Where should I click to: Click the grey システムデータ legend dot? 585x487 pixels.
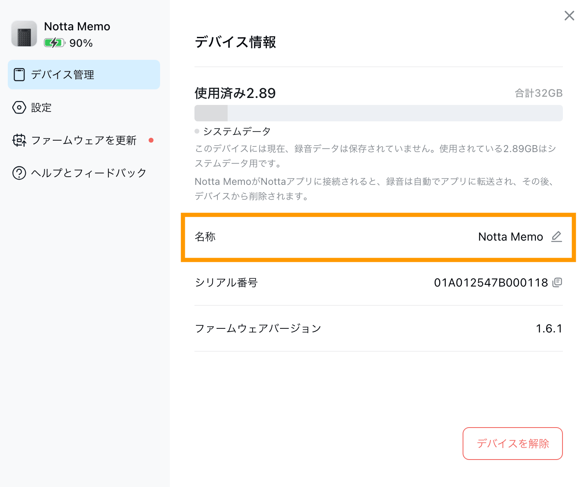pos(197,131)
